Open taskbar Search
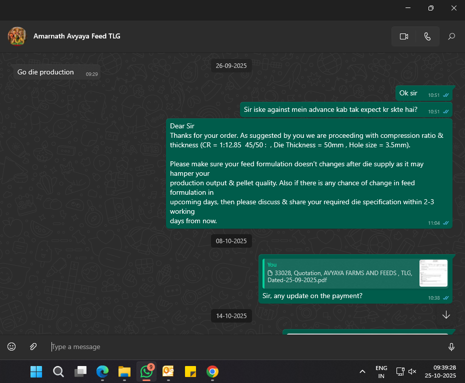465x383 pixels. (x=58, y=372)
